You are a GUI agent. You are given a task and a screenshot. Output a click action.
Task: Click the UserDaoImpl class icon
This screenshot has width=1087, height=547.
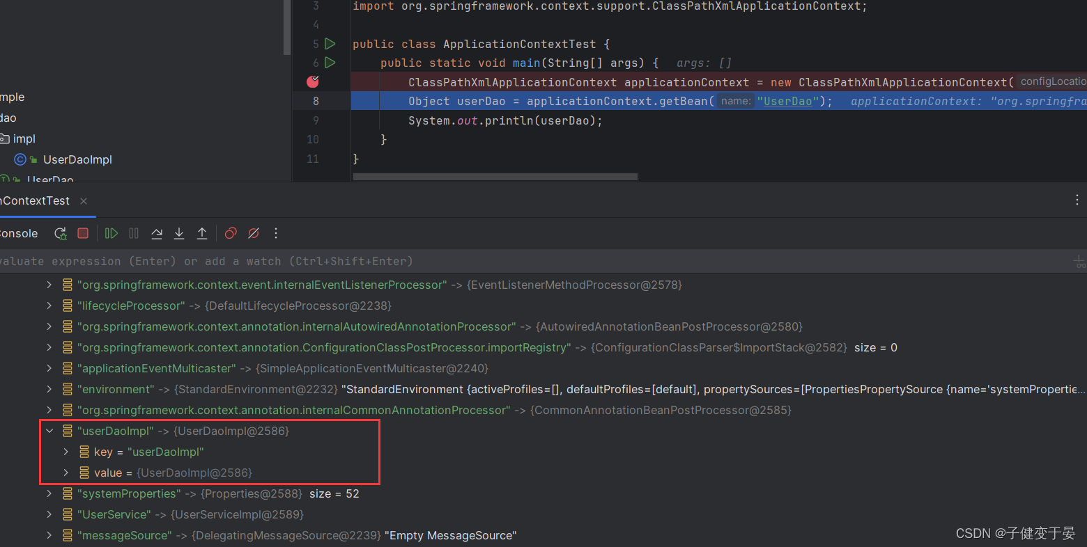point(20,159)
